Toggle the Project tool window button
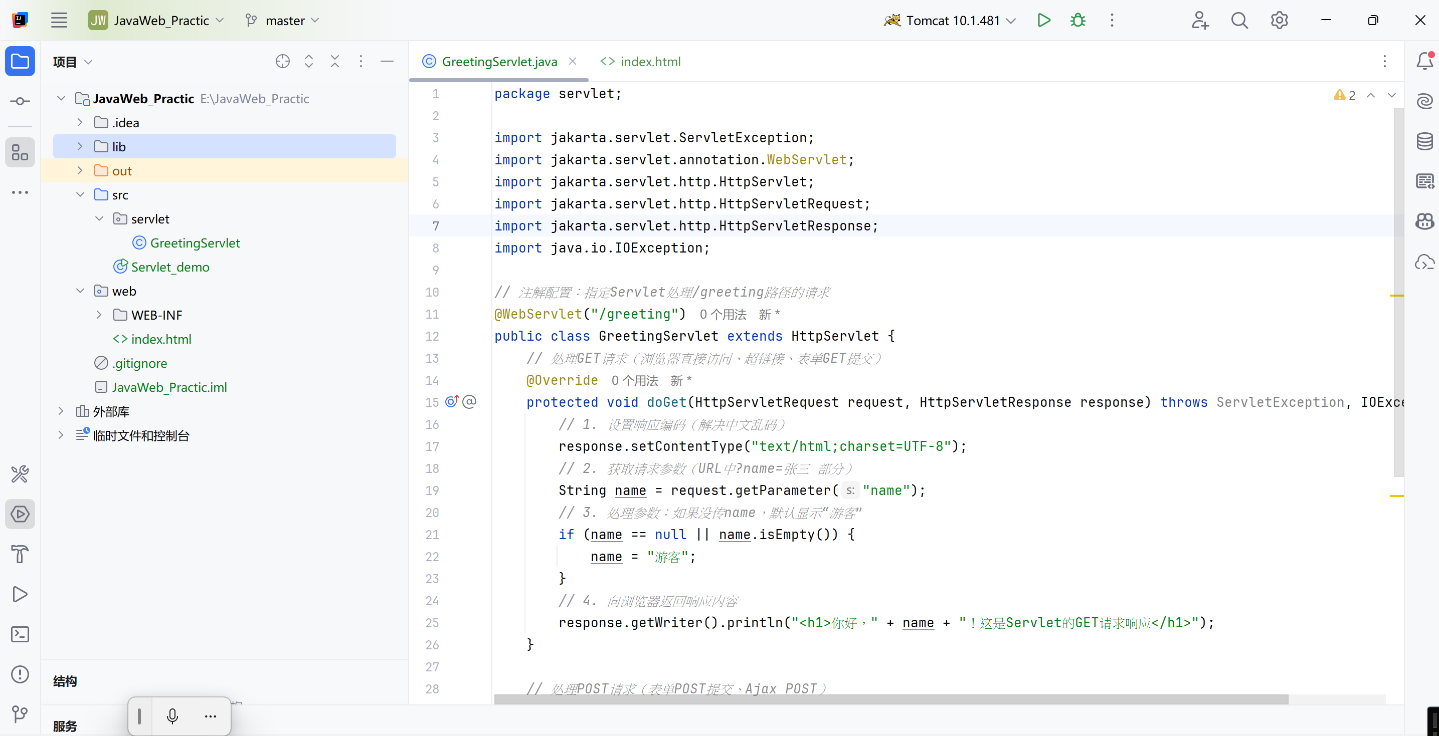The height and width of the screenshot is (736, 1439). tap(20, 62)
